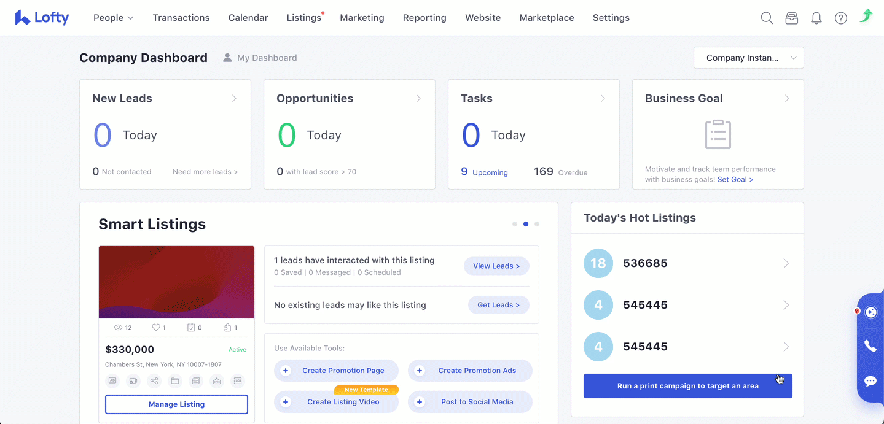Image resolution: width=884 pixels, height=424 pixels.
Task: Open the listing photo thumbnail
Action: tap(176, 282)
